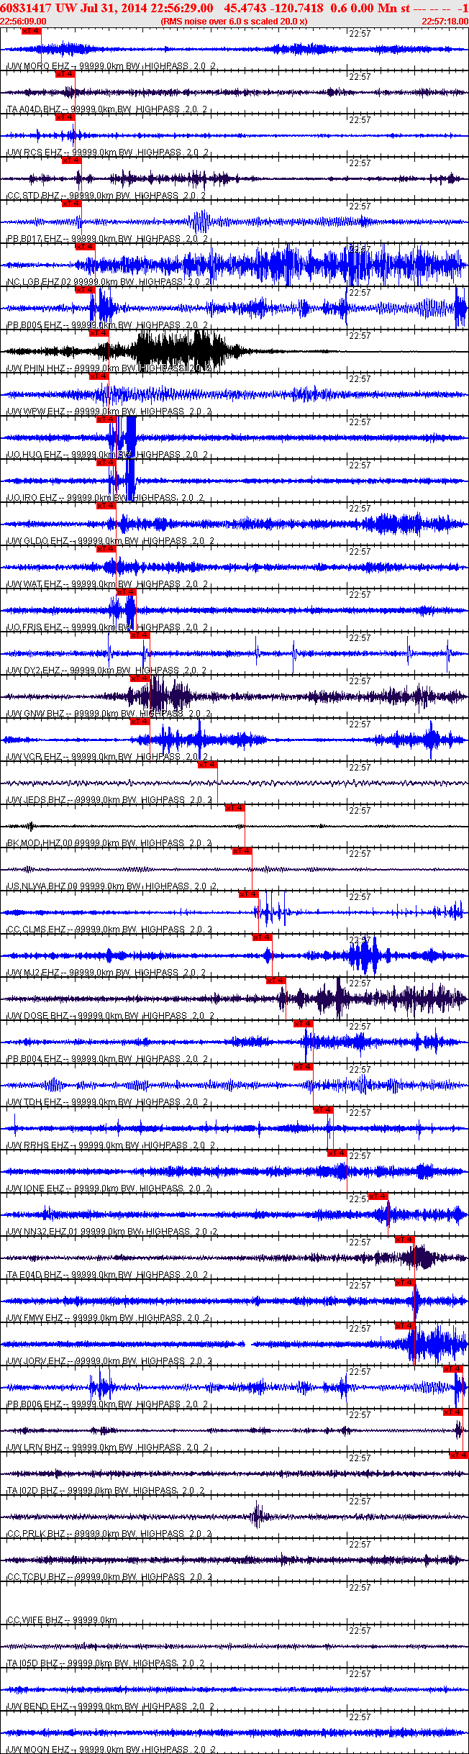This screenshot has height=1754, width=469.
Task: Click the end time 22:57:18.00
Action: pyautogui.click(x=445, y=22)
